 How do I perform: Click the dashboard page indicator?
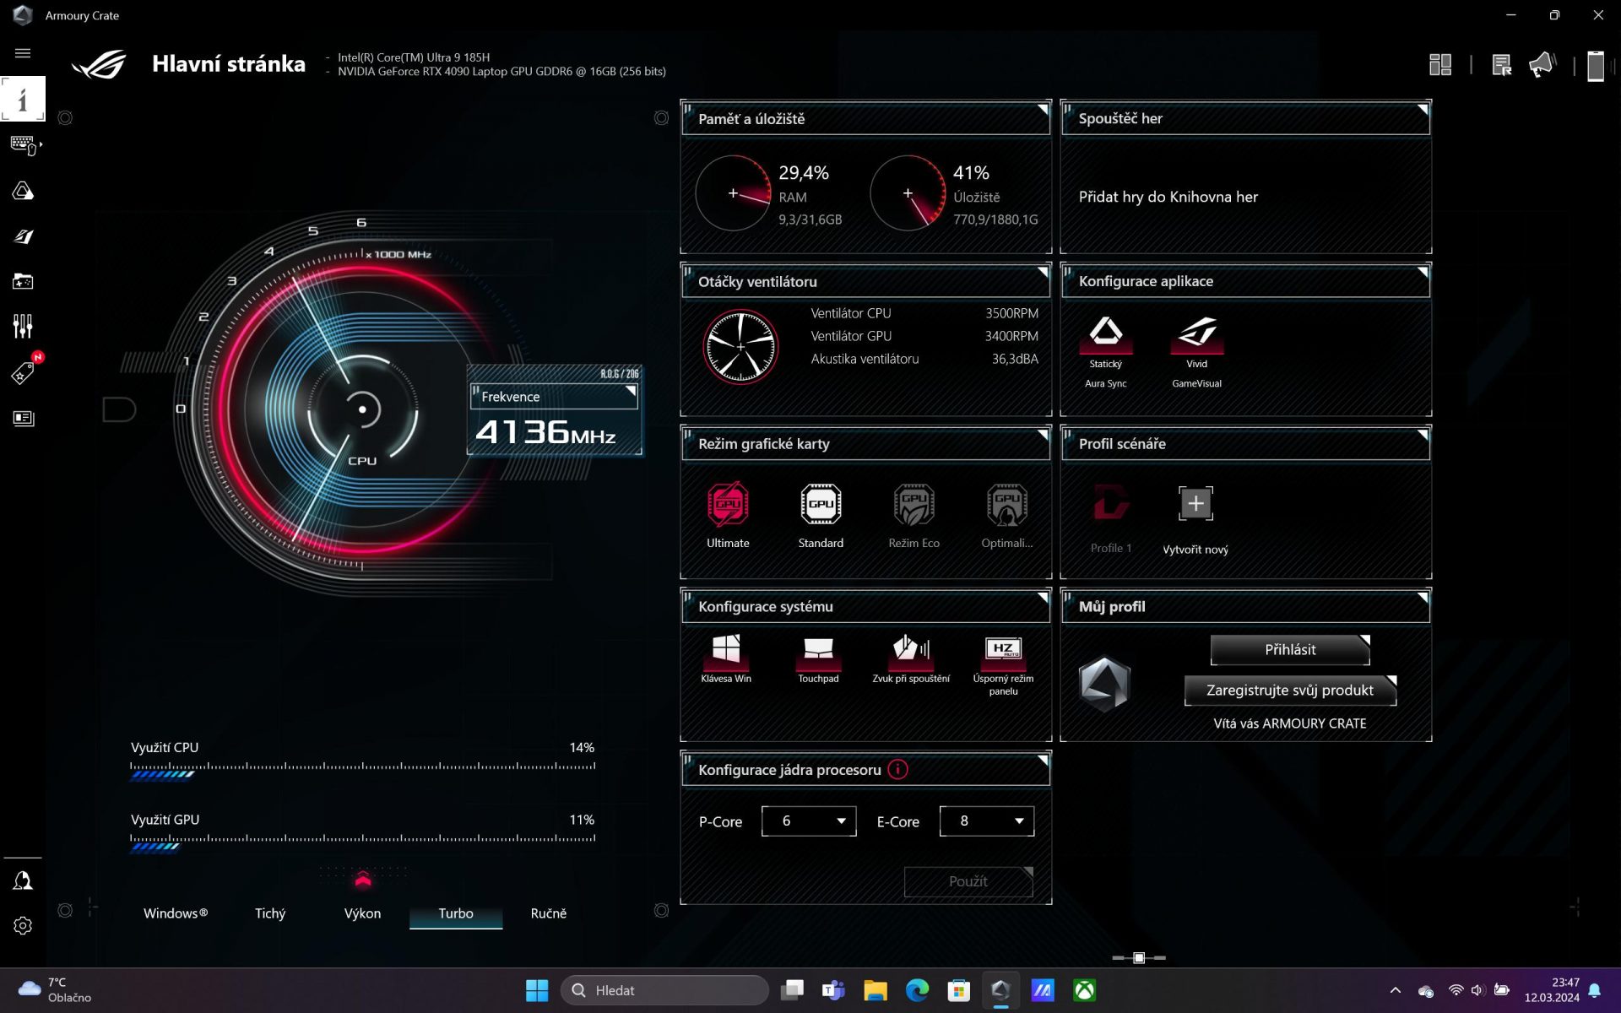1139,958
